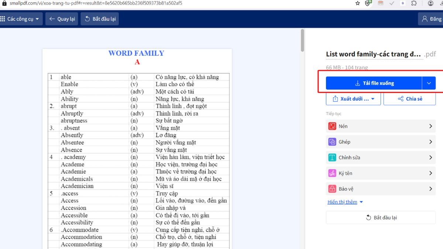
Task: Click the file name field List word family
Action: click(373, 54)
